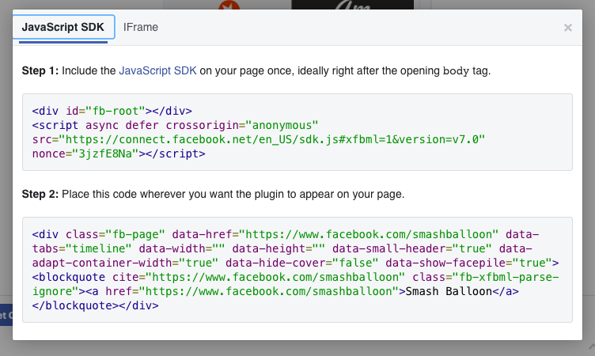
Task: Click the Step 1 bold label
Action: point(40,70)
